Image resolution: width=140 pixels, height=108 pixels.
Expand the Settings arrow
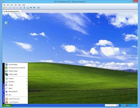pos(27,85)
